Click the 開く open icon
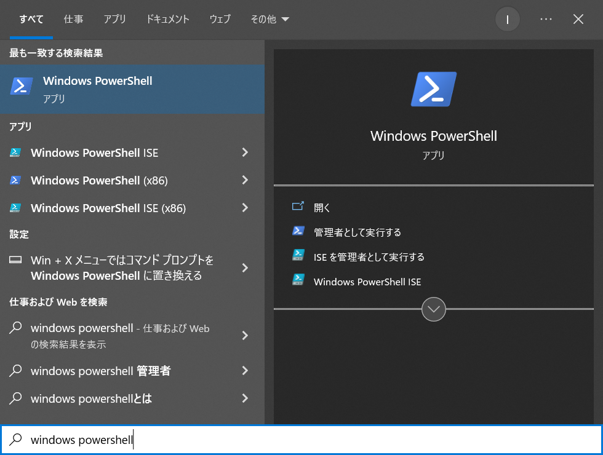 (298, 207)
